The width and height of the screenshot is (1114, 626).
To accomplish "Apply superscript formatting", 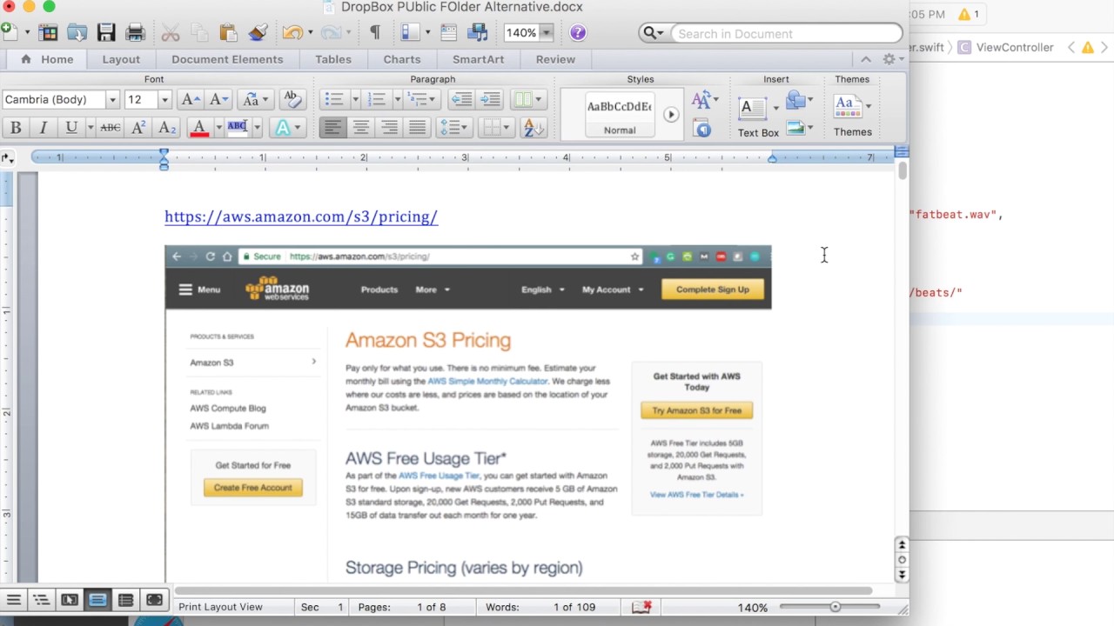I will pyautogui.click(x=138, y=128).
